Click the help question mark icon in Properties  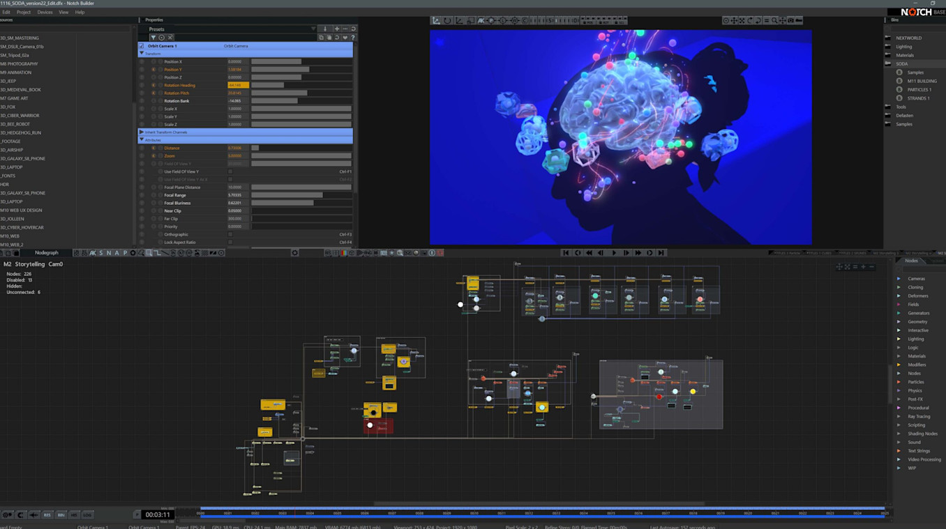pyautogui.click(x=353, y=38)
